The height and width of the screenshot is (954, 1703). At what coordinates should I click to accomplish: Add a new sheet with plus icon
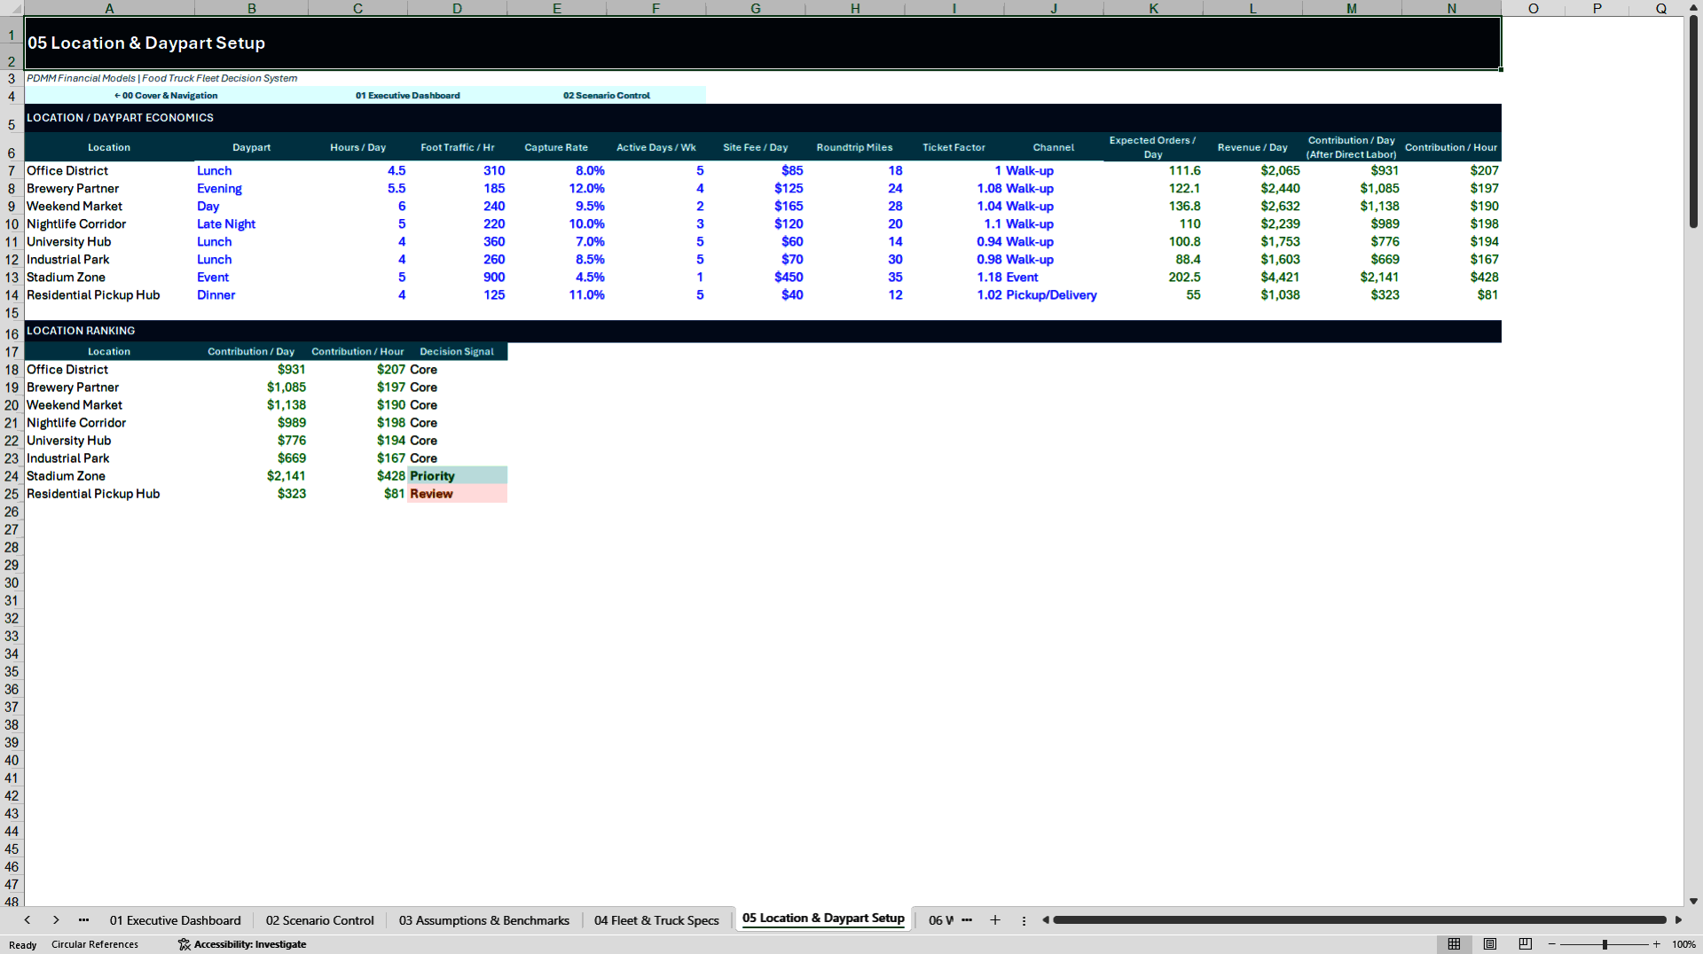[995, 920]
